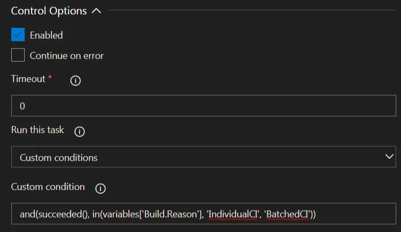This screenshot has height=232, width=401.
Task: Focus the Timeout input field
Action: tap(203, 106)
